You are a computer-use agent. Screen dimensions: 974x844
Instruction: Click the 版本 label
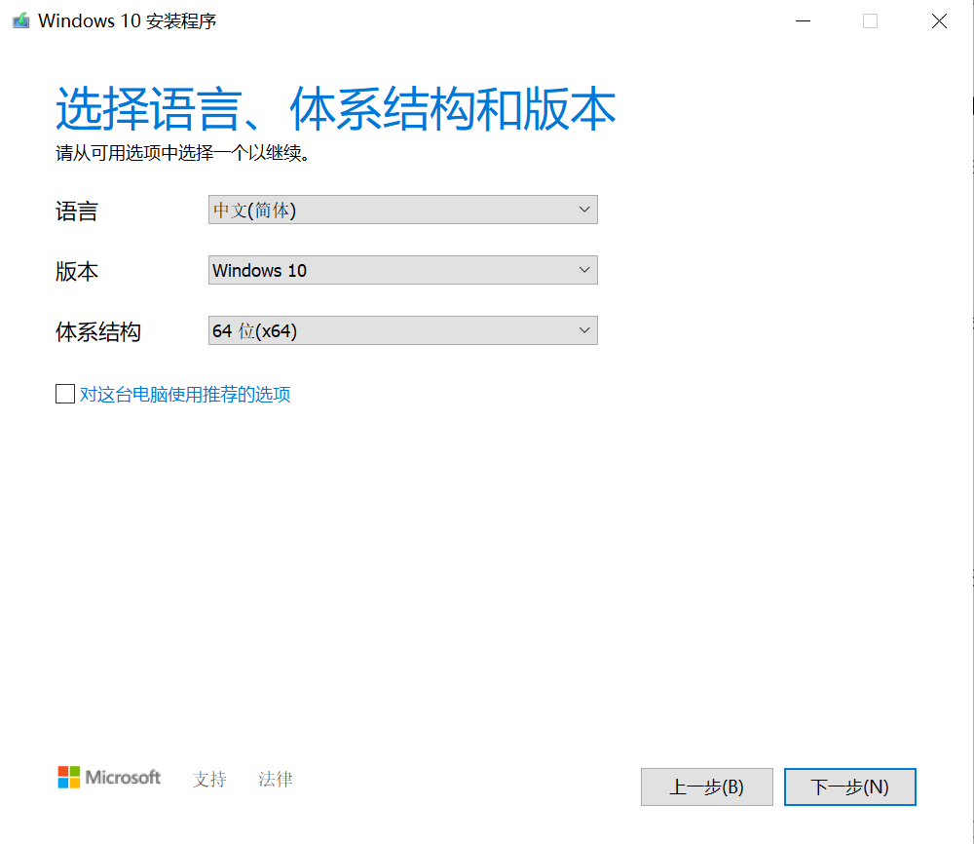point(76,272)
